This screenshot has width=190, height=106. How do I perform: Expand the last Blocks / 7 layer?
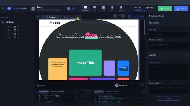(x=5, y=37)
